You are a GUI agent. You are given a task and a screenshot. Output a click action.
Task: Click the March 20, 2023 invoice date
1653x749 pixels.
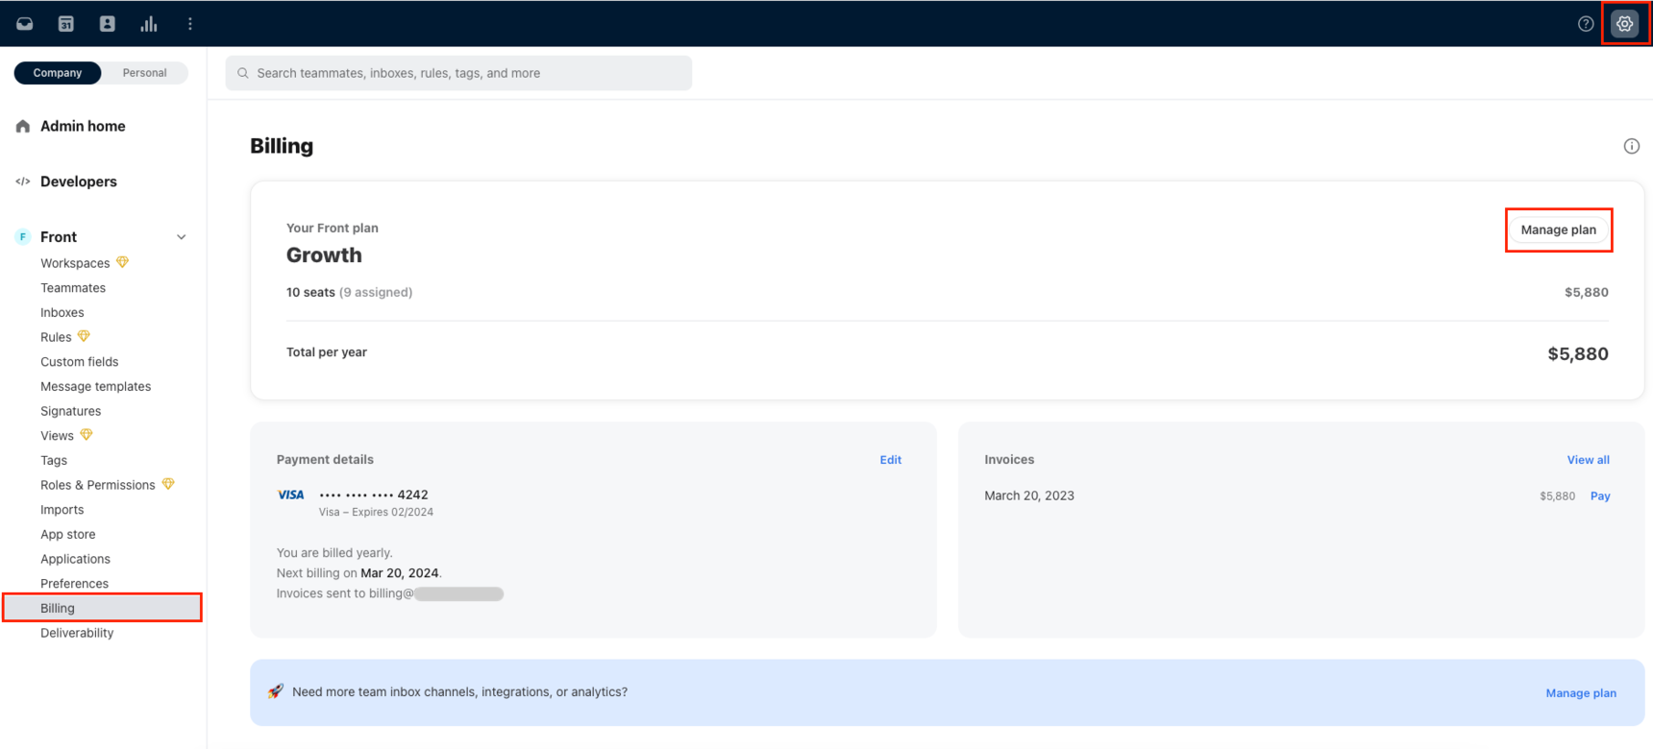pos(1029,495)
